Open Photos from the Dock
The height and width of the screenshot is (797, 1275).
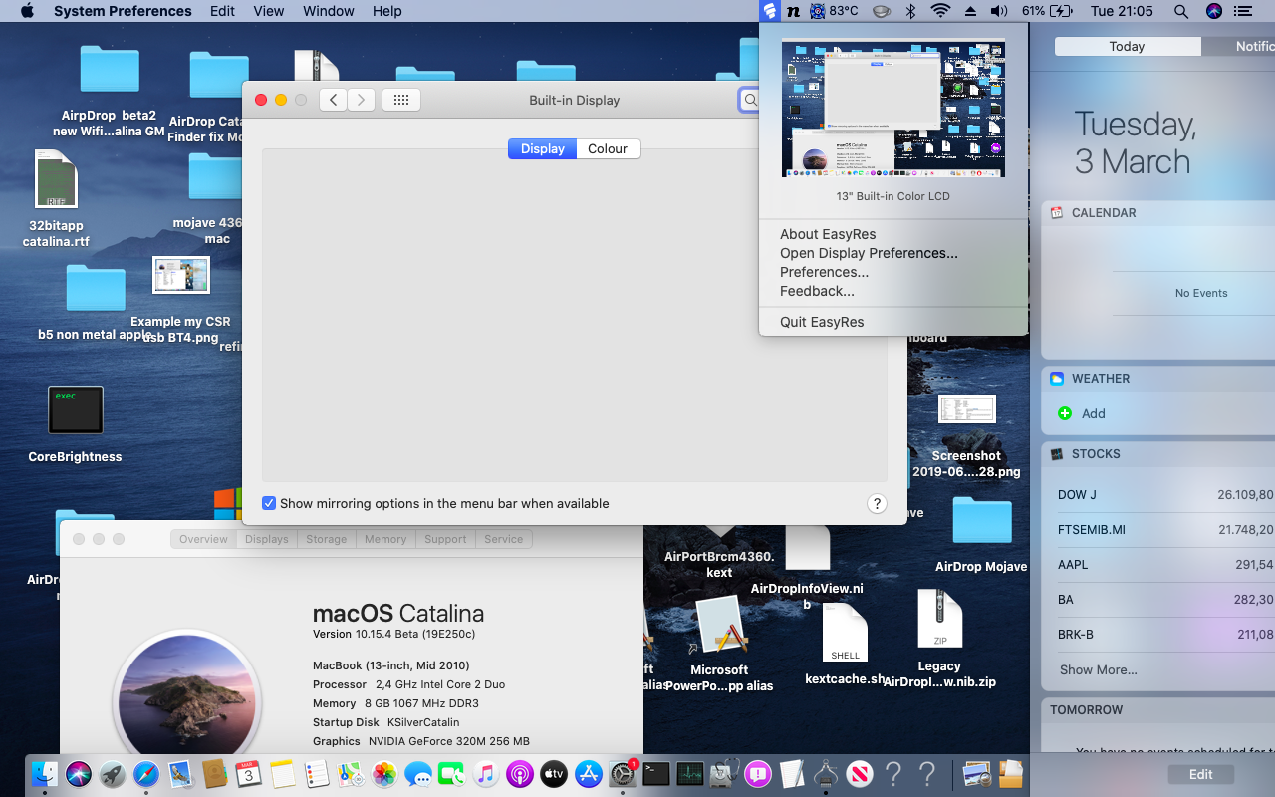(x=383, y=773)
